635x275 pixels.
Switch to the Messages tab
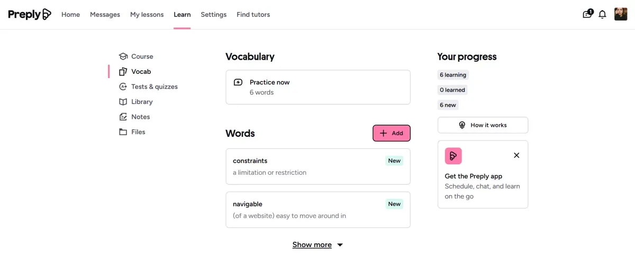coord(105,15)
